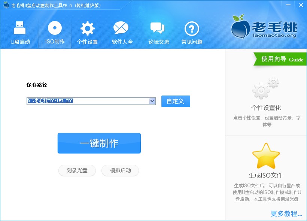Open the 更多教程... link
This screenshot has width=307, height=221.
tap(285, 214)
